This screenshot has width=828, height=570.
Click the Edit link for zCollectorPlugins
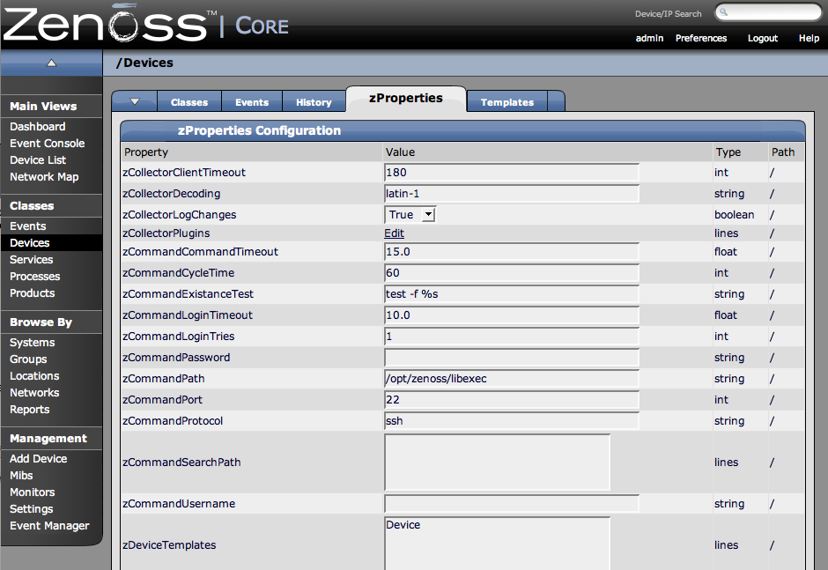tap(394, 233)
